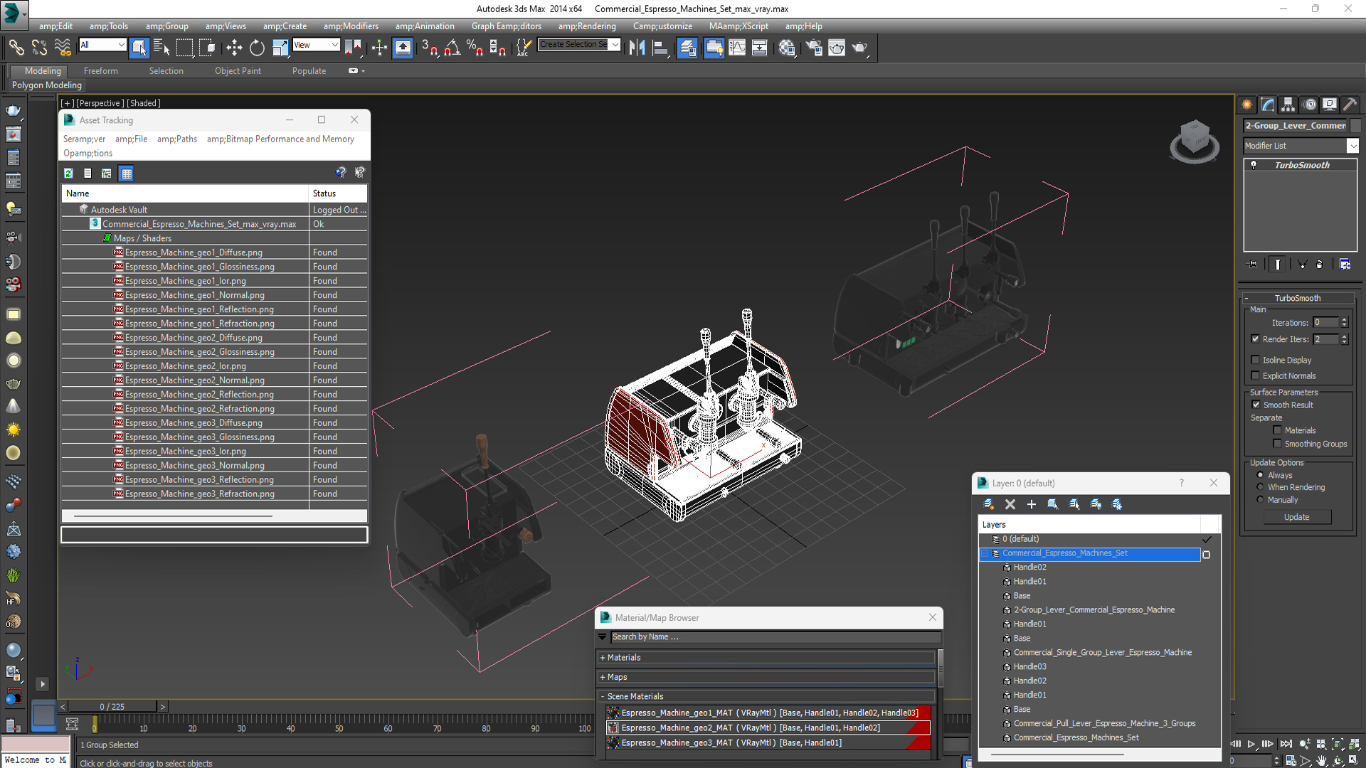Click the Select and Link chain icon

[16, 48]
